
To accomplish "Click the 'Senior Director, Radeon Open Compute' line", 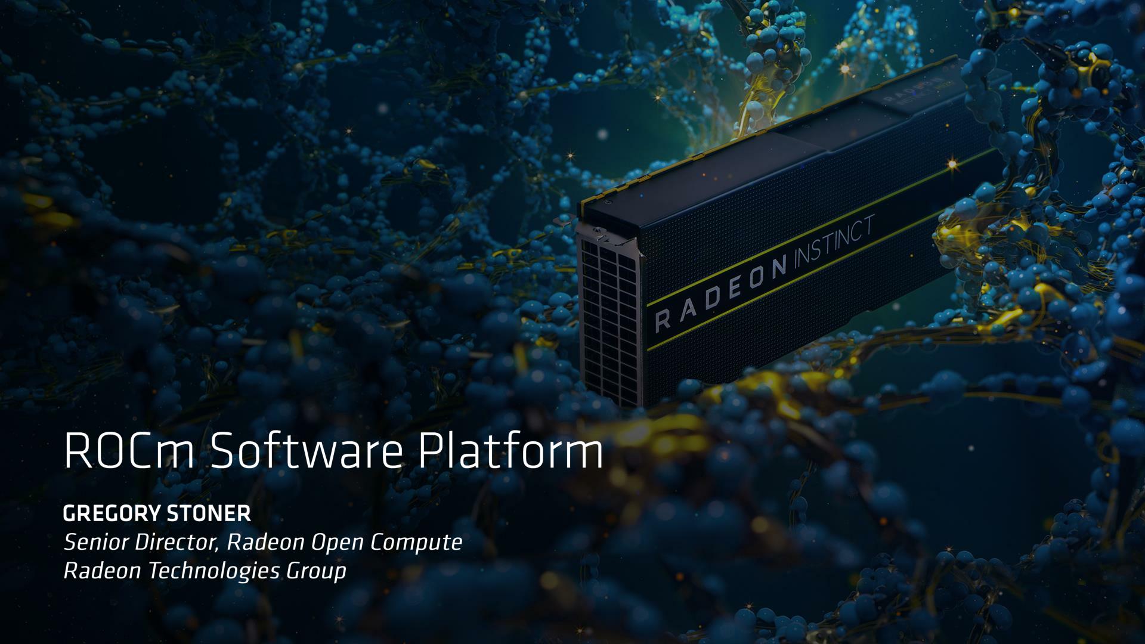I will coord(262,543).
